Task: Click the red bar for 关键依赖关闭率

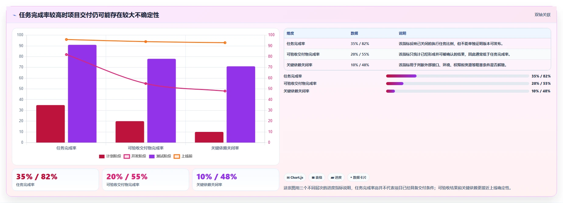Action: [x=209, y=137]
